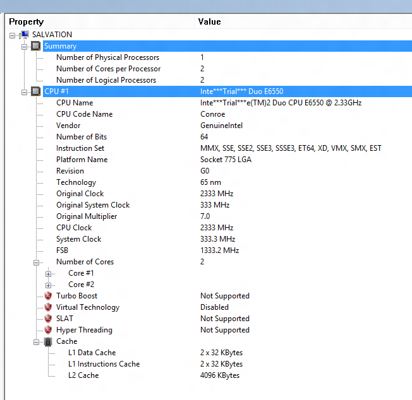The width and height of the screenshot is (412, 400).
Task: Click the 1333.2 MHz FSB value
Action: click(x=219, y=250)
